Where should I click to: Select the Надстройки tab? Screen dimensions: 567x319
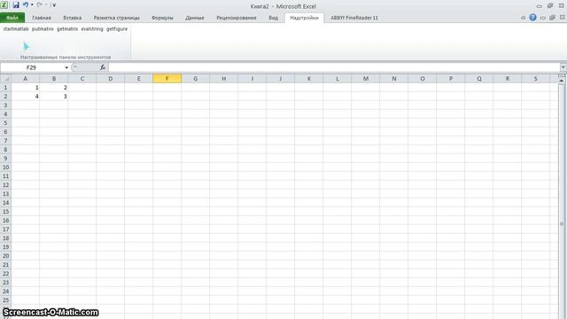click(x=304, y=18)
